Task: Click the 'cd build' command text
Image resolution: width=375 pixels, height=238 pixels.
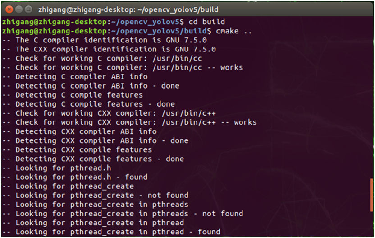Action: pos(206,22)
